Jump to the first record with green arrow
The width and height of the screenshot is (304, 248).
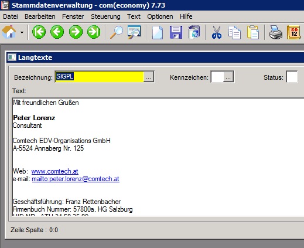39,32
